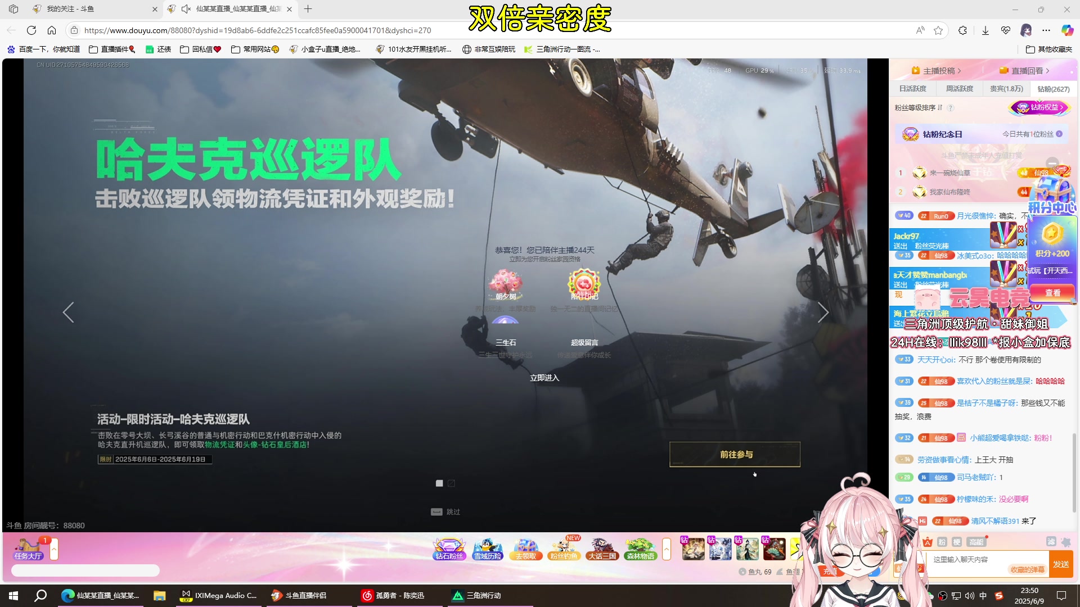Screen dimensions: 1080x607
Task: Switch to 贵宾(1.8万) tab
Action: pos(1006,89)
